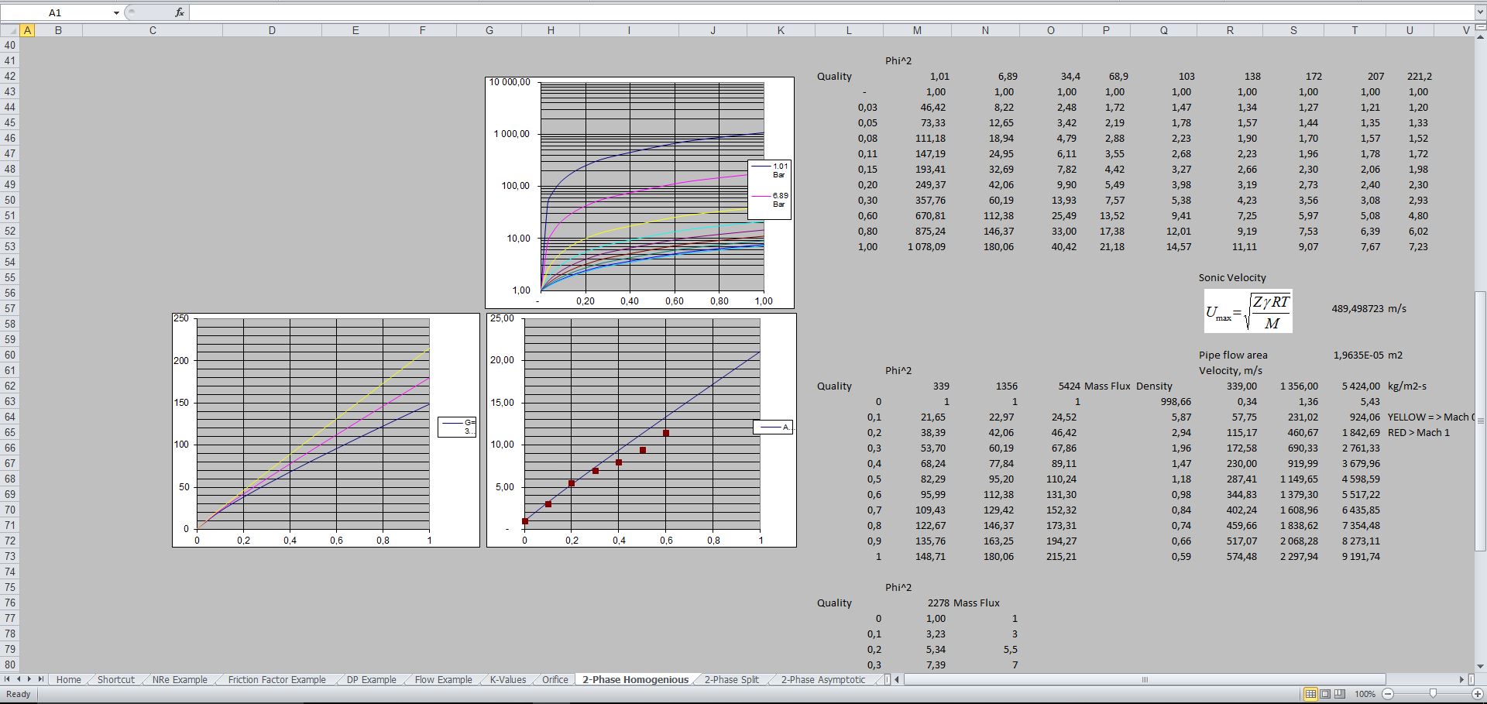Screen dimensions: 1487x704
Task: Select the 2-Phase Homogenious sheet tab
Action: [x=635, y=679]
